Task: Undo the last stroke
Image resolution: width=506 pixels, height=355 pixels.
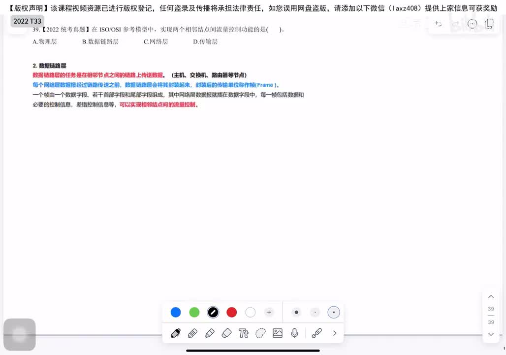Action: (438, 24)
